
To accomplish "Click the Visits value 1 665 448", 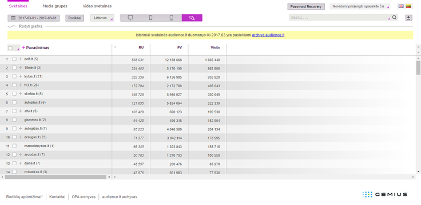I will coord(212,60).
